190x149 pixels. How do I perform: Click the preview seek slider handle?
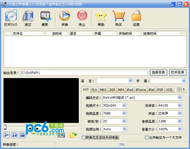[5, 127]
